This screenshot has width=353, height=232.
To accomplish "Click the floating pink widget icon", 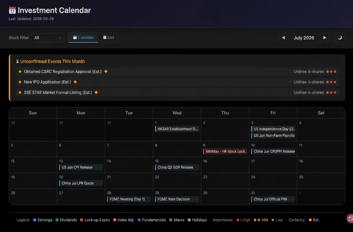I will click(349, 218).
